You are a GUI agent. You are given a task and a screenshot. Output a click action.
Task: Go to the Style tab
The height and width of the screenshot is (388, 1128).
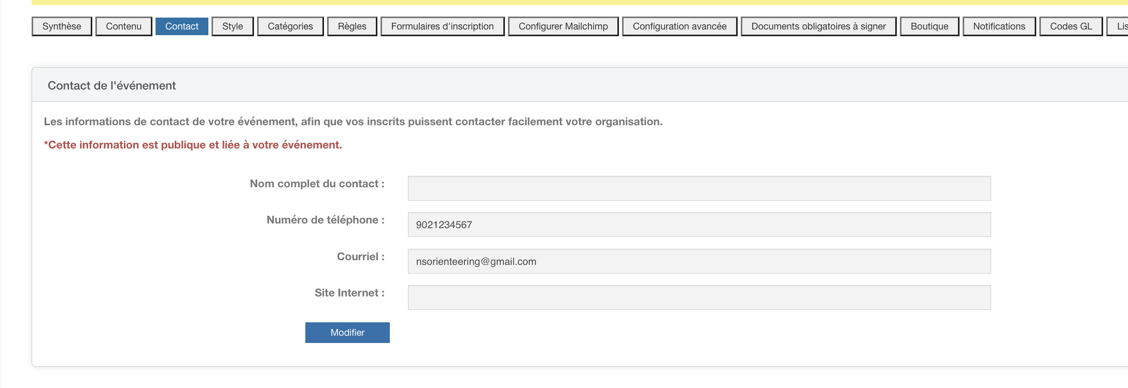point(232,26)
